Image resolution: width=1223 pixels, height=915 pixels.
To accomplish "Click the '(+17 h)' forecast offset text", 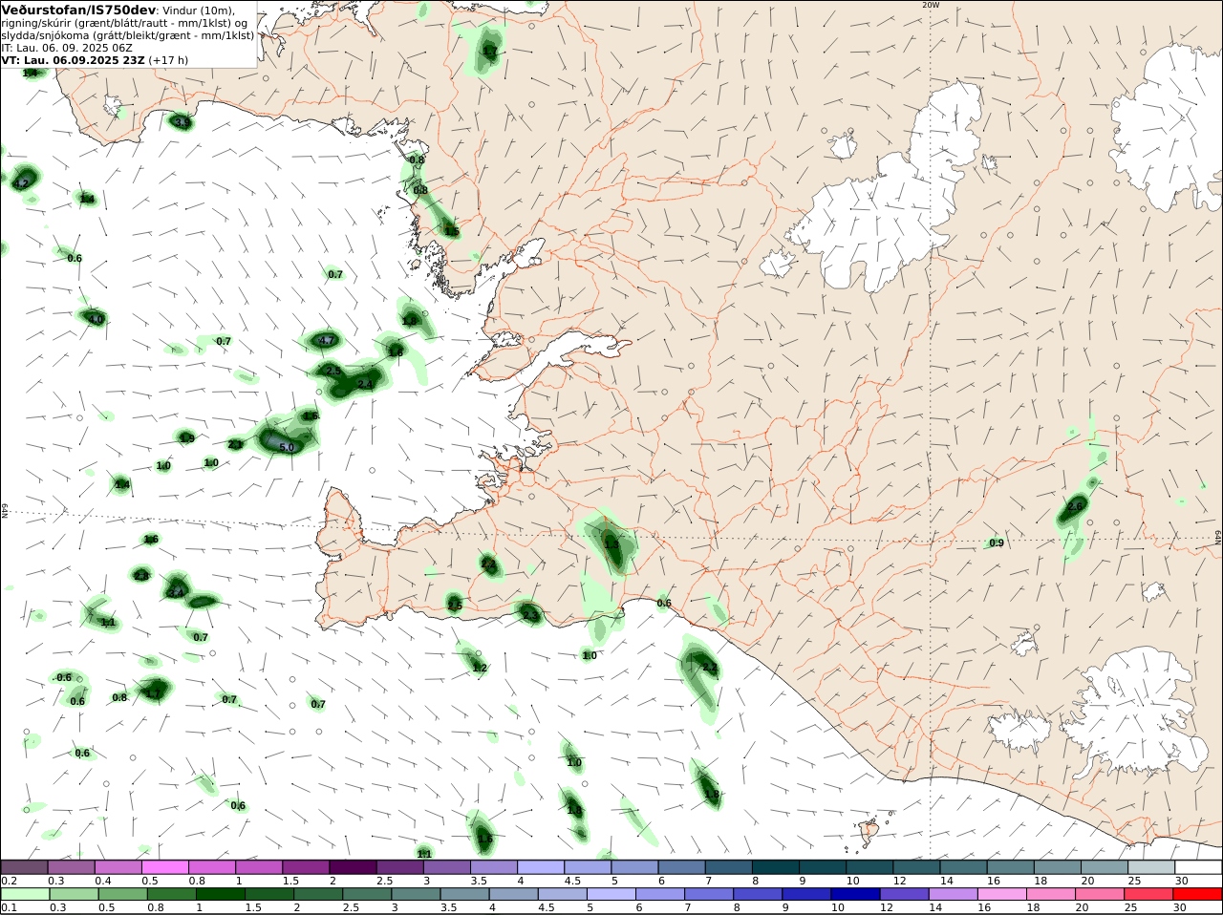I will click(168, 59).
